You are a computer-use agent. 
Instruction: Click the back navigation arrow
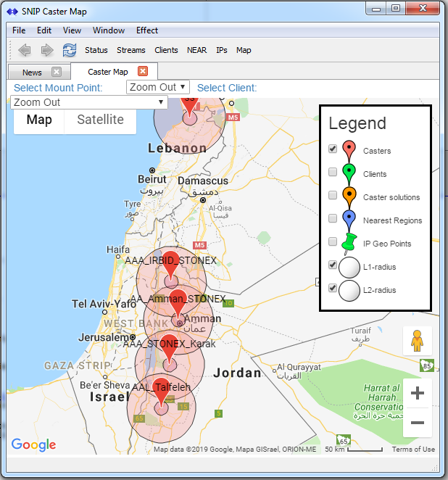tap(25, 50)
